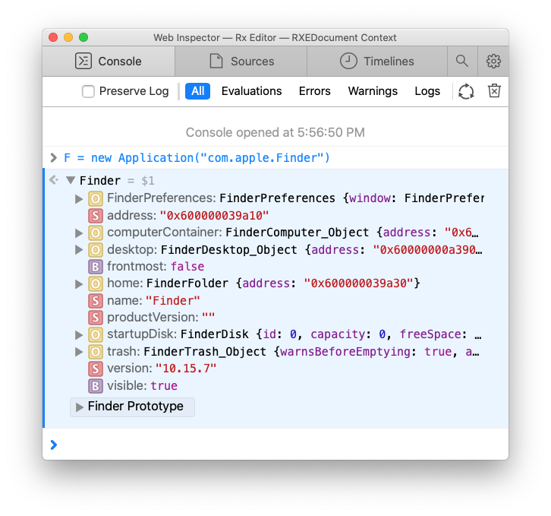The width and height of the screenshot is (551, 516).
Task: Expand the trash property
Action: click(79, 352)
